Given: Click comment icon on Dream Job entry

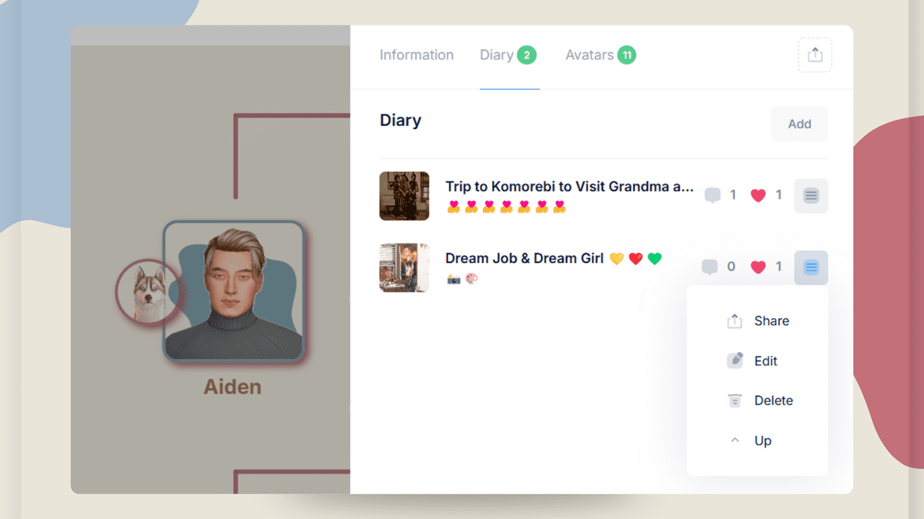Looking at the screenshot, I should coord(710,267).
